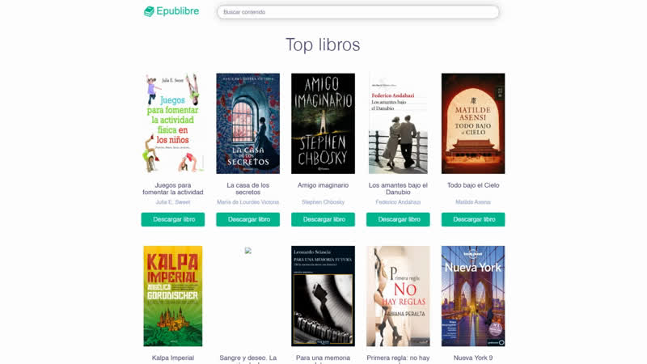Click the Epublibre brand name text
This screenshot has width=647, height=364.
point(178,11)
